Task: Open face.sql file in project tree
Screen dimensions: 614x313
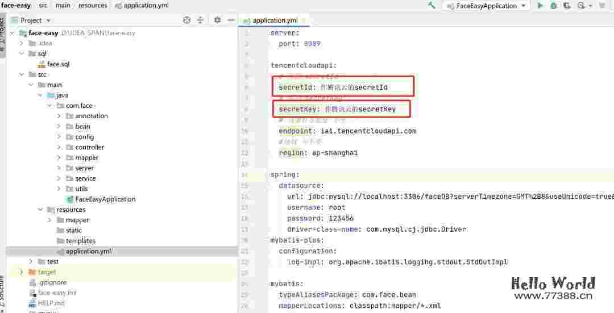Action: tap(58, 64)
